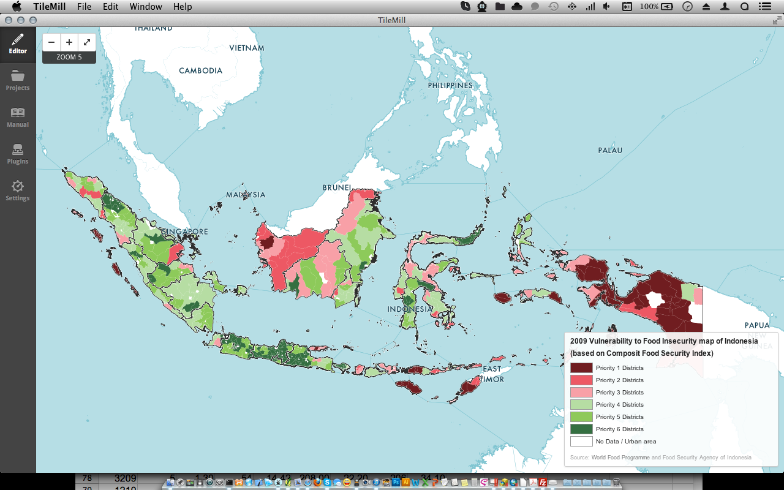
Task: Click the PHILIPPINES map label
Action: click(x=450, y=86)
